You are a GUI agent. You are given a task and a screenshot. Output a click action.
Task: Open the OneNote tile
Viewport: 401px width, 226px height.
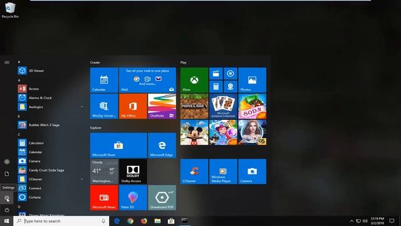(x=162, y=106)
